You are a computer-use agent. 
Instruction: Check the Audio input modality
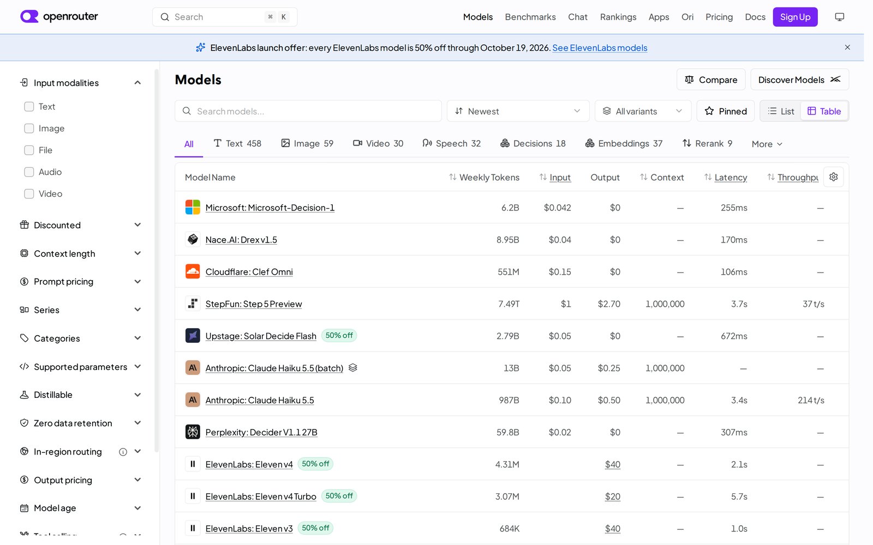(x=29, y=172)
